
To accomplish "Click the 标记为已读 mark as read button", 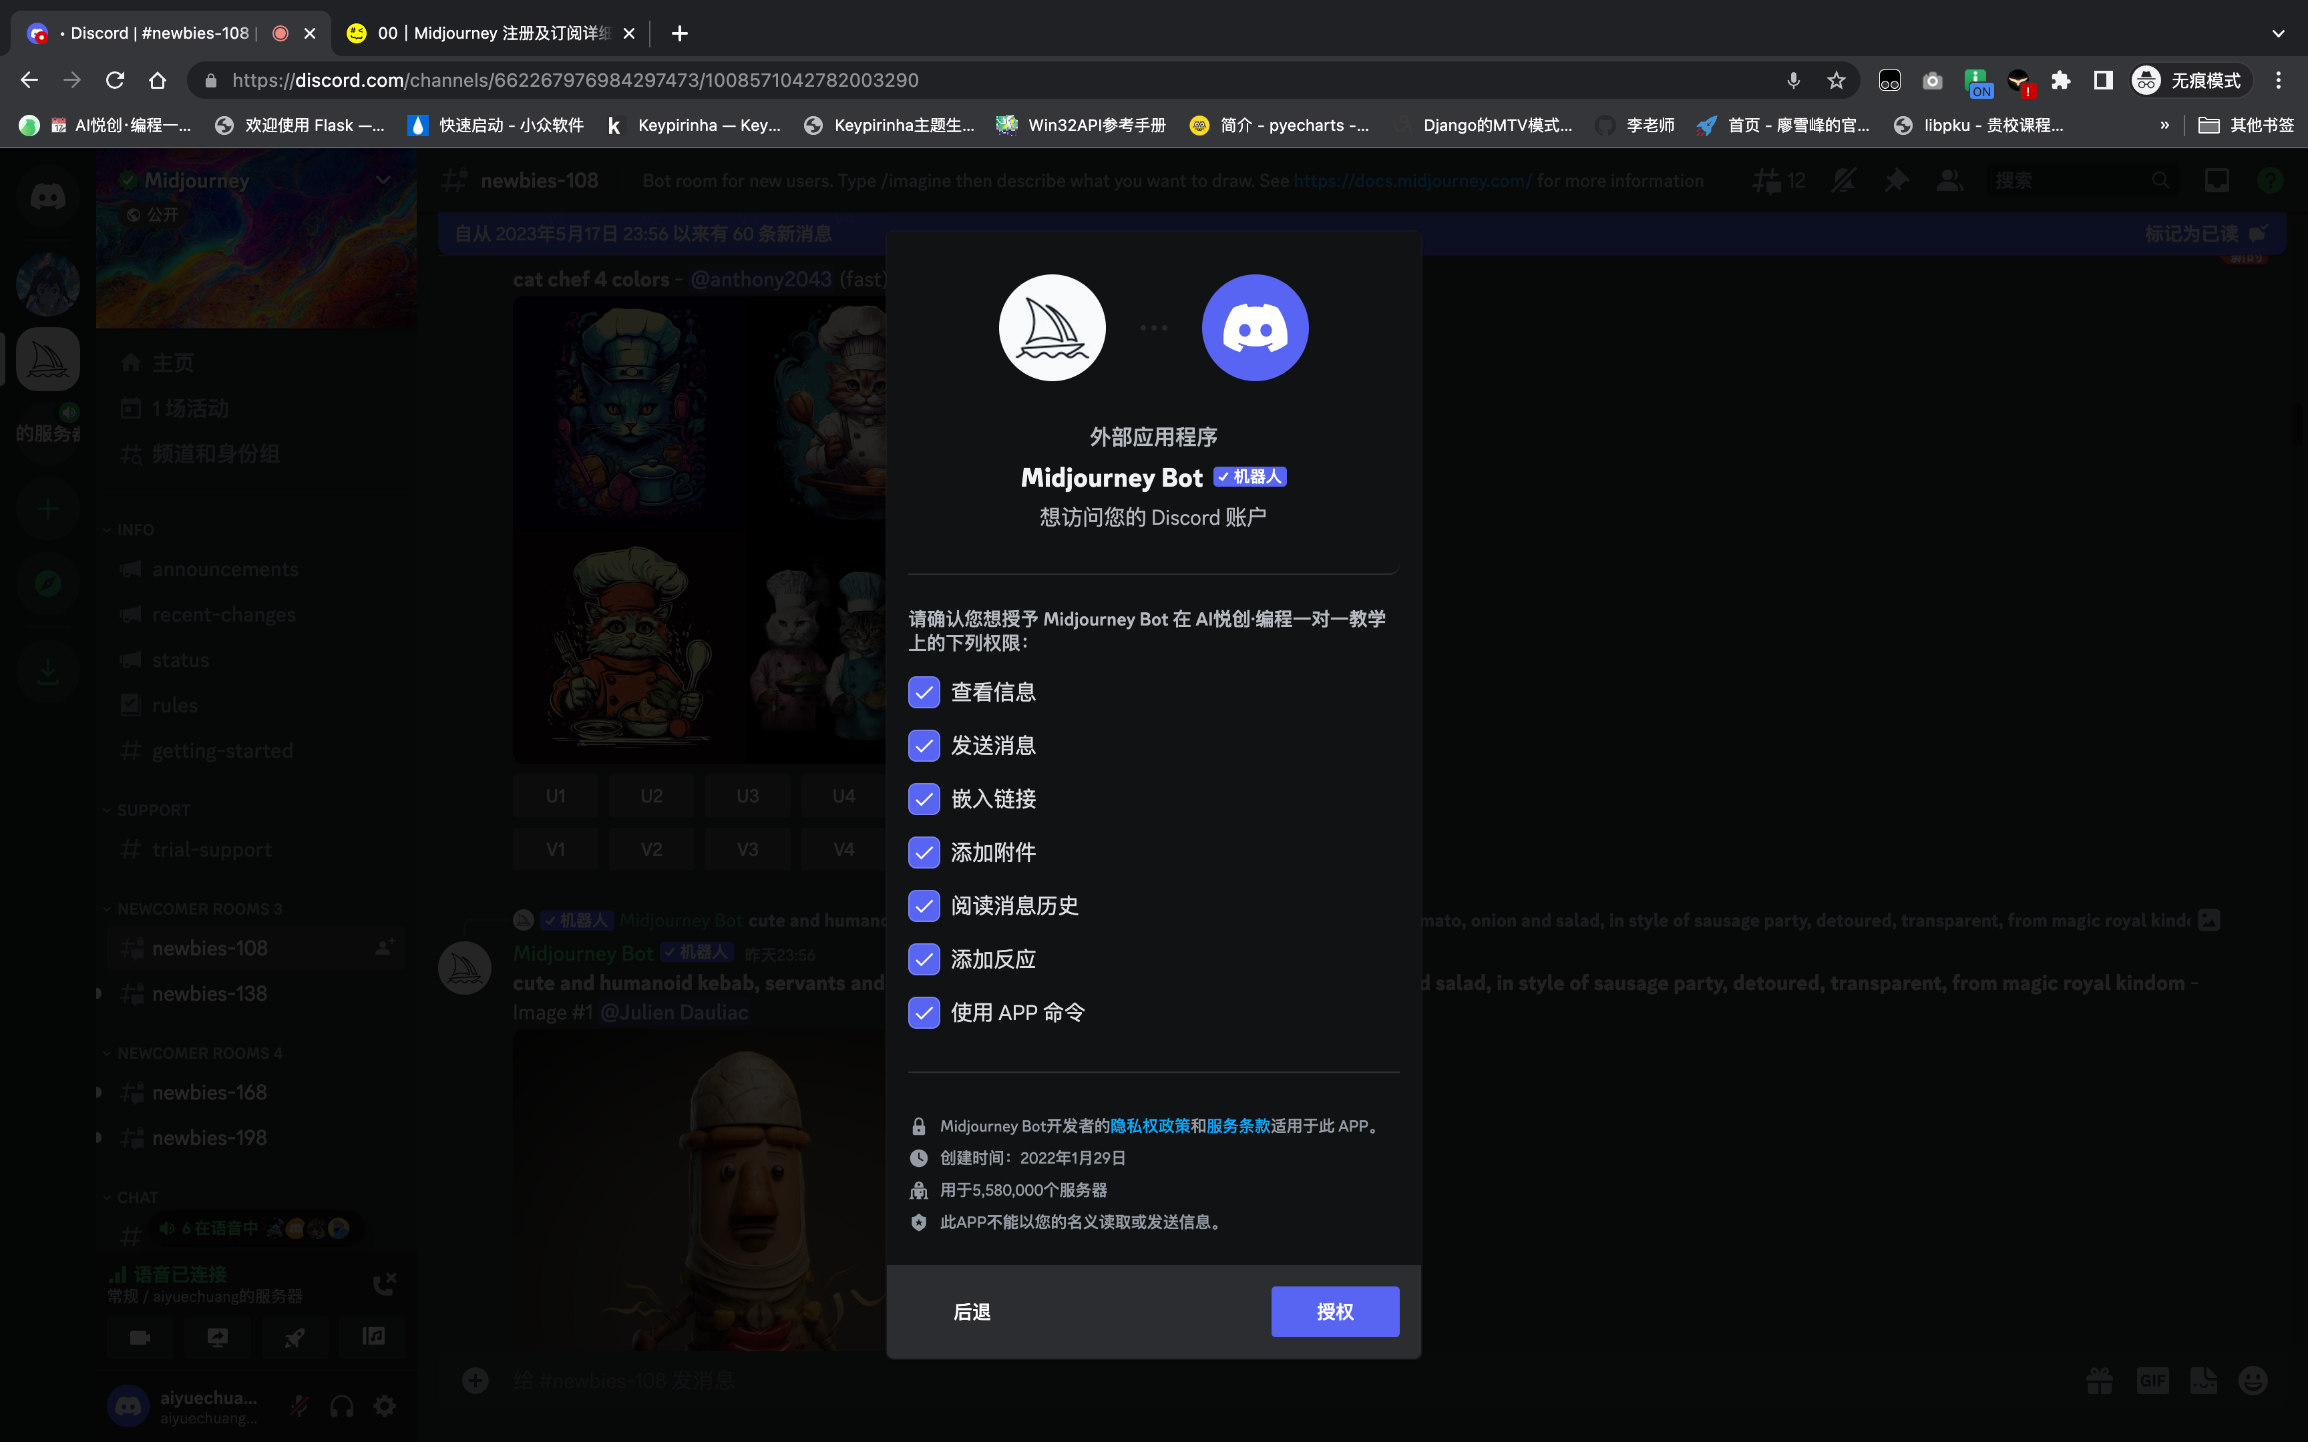I will pos(2205,234).
